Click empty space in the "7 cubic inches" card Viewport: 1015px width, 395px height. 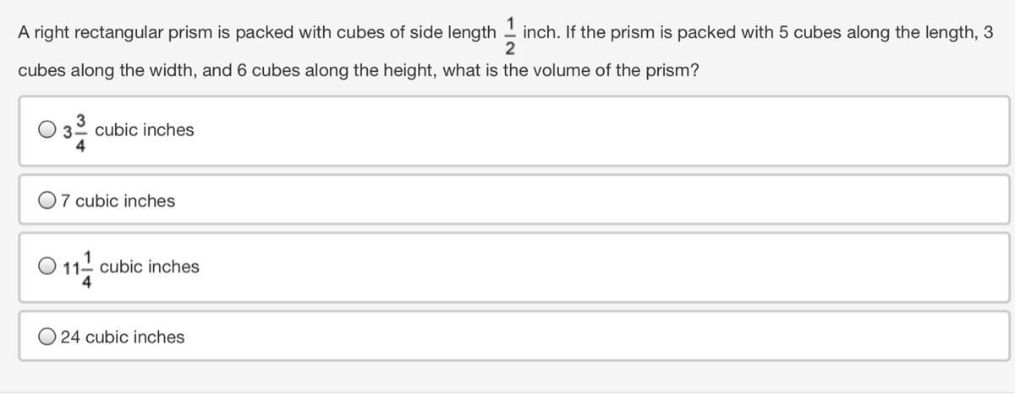pos(592,201)
